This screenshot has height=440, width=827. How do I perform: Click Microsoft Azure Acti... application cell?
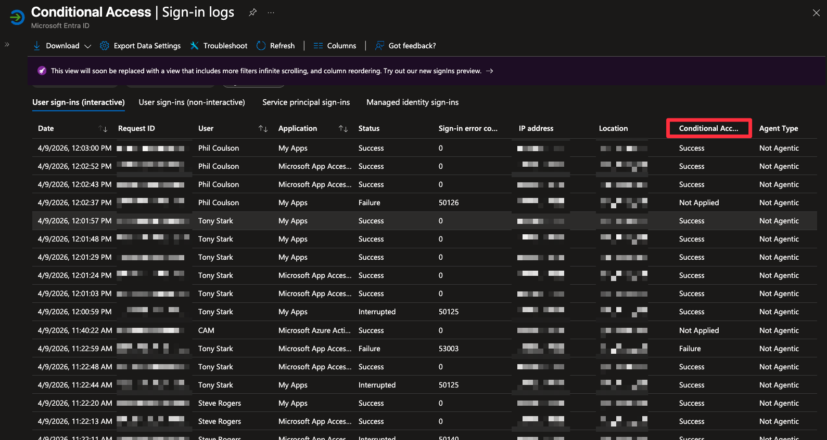pos(314,330)
